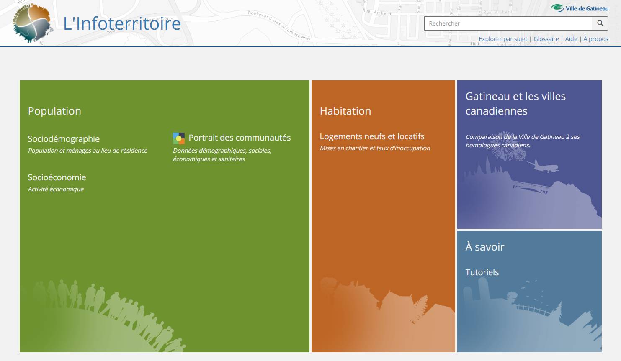Open the Glossaire page

(546, 39)
